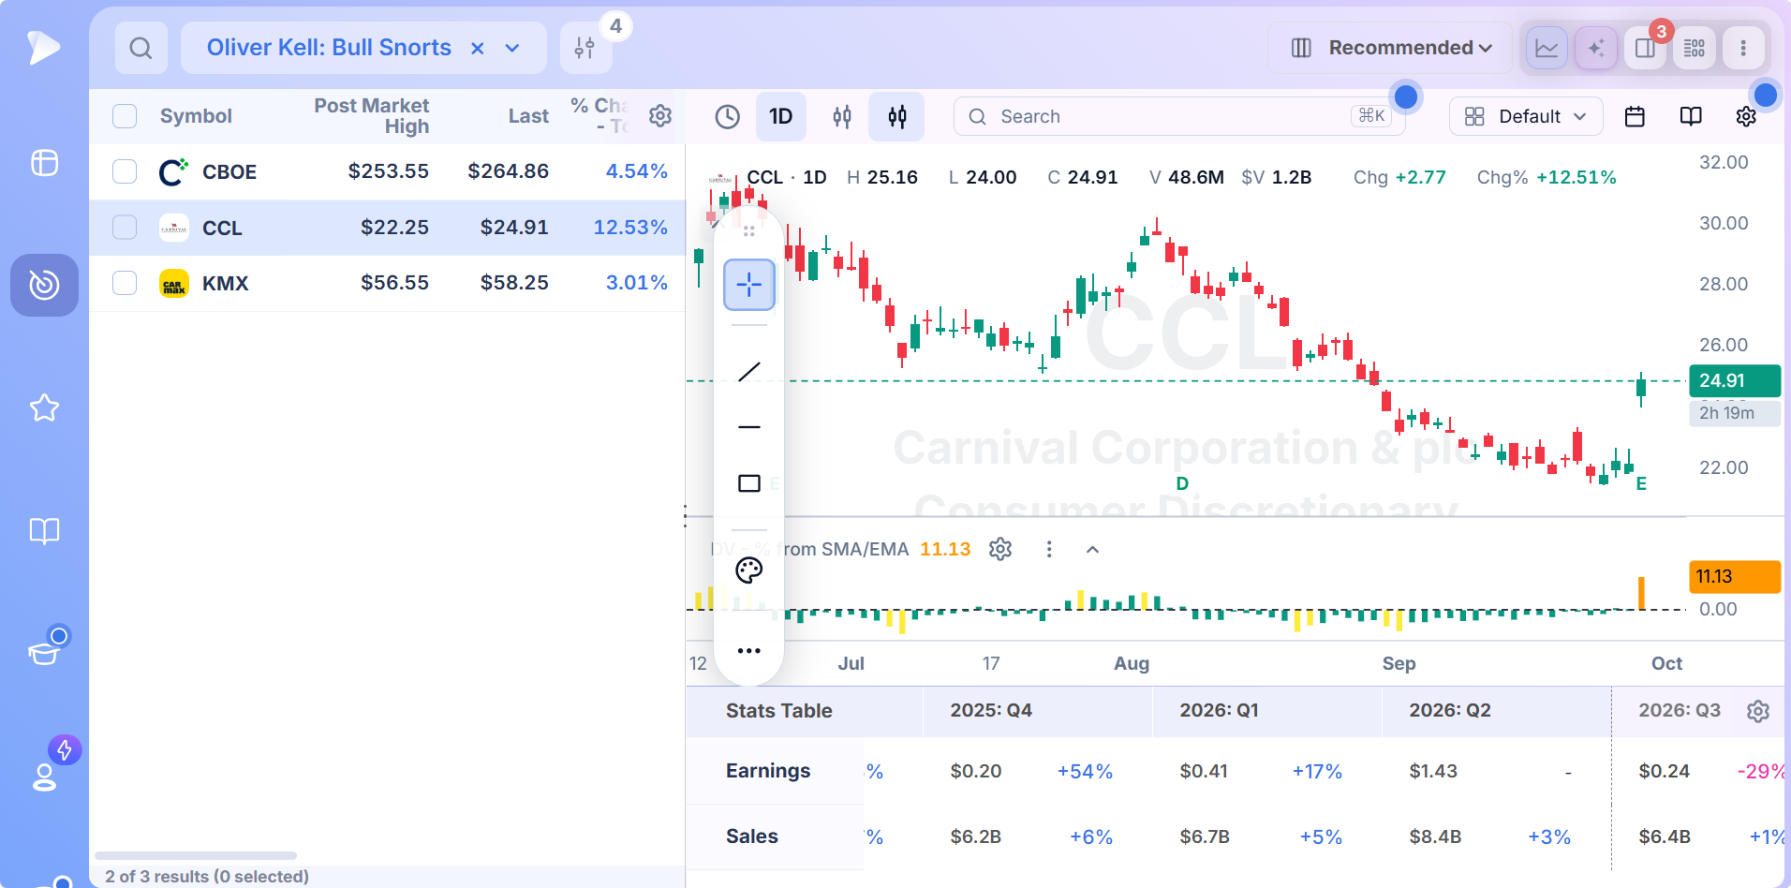Click the search magnifier button in top bar
The height and width of the screenshot is (888, 1791).
pyautogui.click(x=141, y=48)
